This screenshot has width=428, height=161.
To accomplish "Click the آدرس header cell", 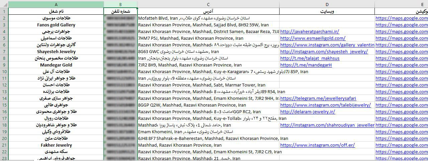I will 208,11.
